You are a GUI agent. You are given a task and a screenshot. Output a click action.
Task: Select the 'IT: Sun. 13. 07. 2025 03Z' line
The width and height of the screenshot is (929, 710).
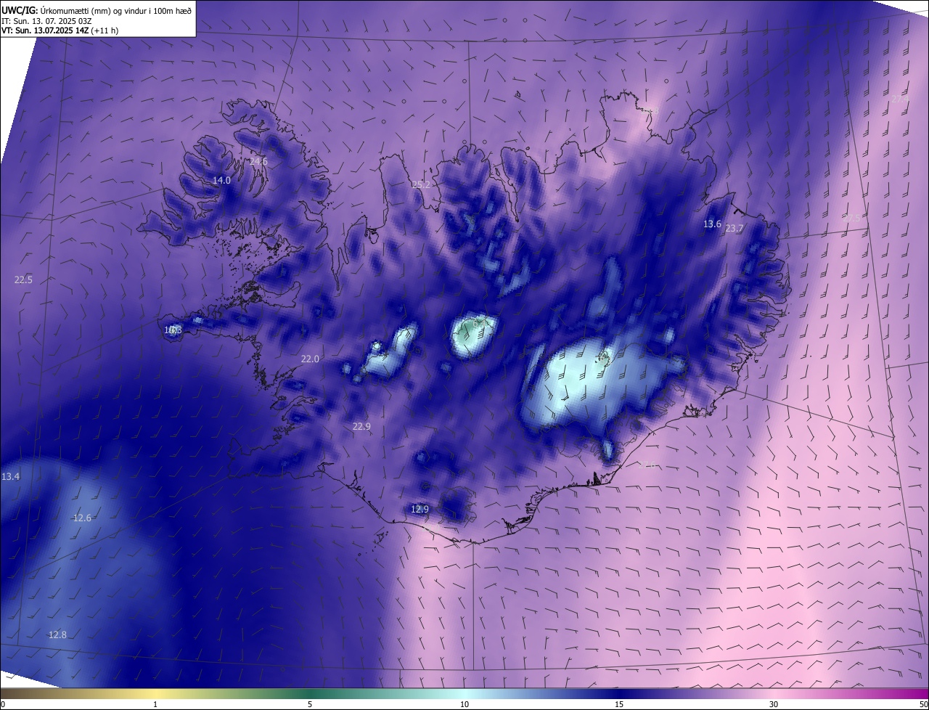[x=46, y=20]
